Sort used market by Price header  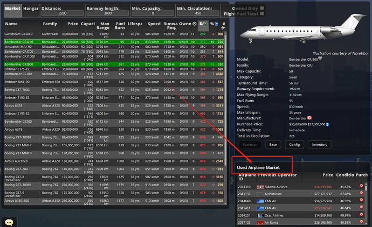tap(328, 175)
